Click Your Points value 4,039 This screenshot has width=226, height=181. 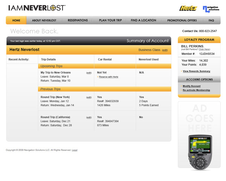coord(203,65)
